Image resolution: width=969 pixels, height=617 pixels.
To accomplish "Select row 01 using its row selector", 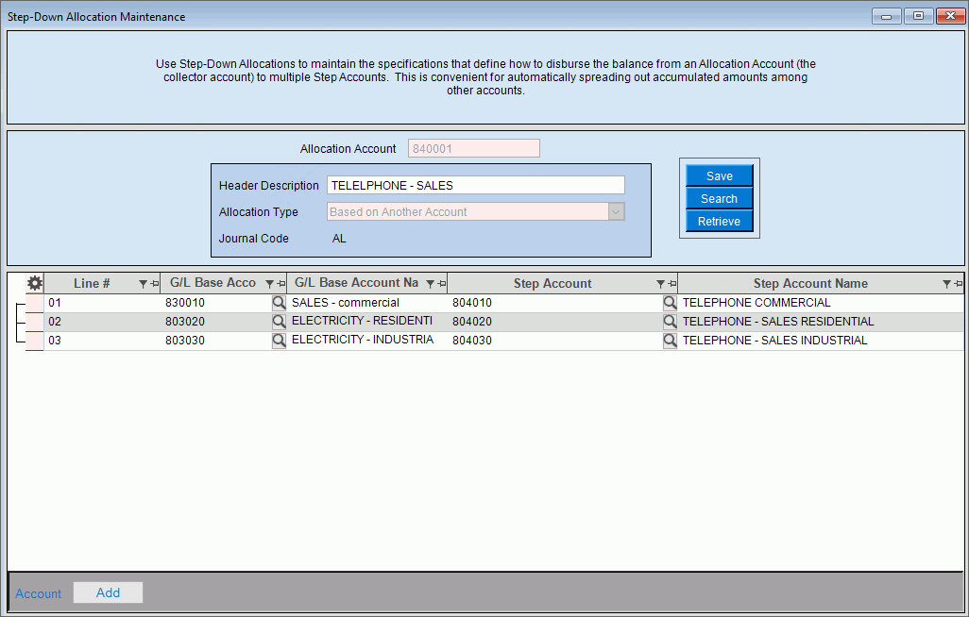I will (35, 303).
